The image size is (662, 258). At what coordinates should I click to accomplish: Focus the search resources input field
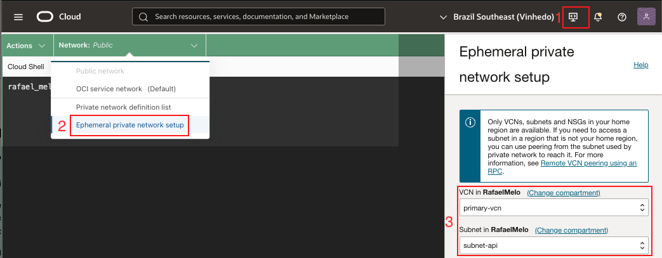click(x=258, y=17)
